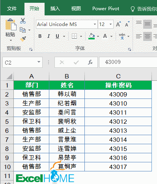
Task: Open Insert Function fx icon
Action: click(x=90, y=62)
